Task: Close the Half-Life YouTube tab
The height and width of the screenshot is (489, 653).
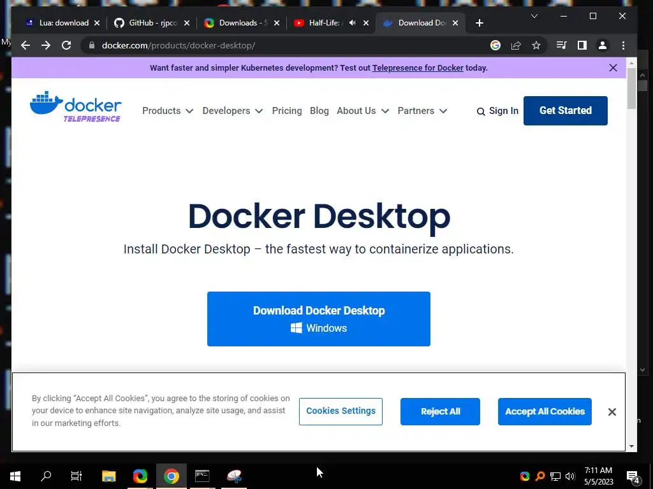Action: pyautogui.click(x=366, y=23)
